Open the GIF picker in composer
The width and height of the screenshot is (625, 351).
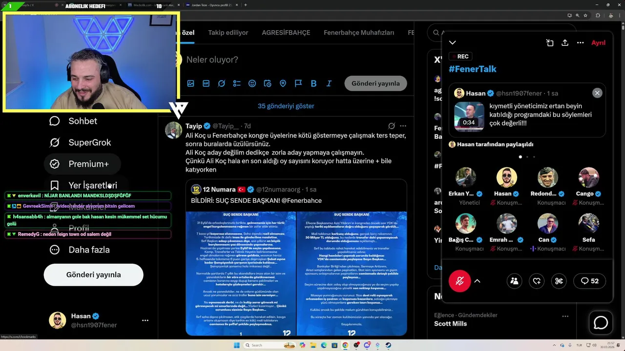(x=206, y=83)
